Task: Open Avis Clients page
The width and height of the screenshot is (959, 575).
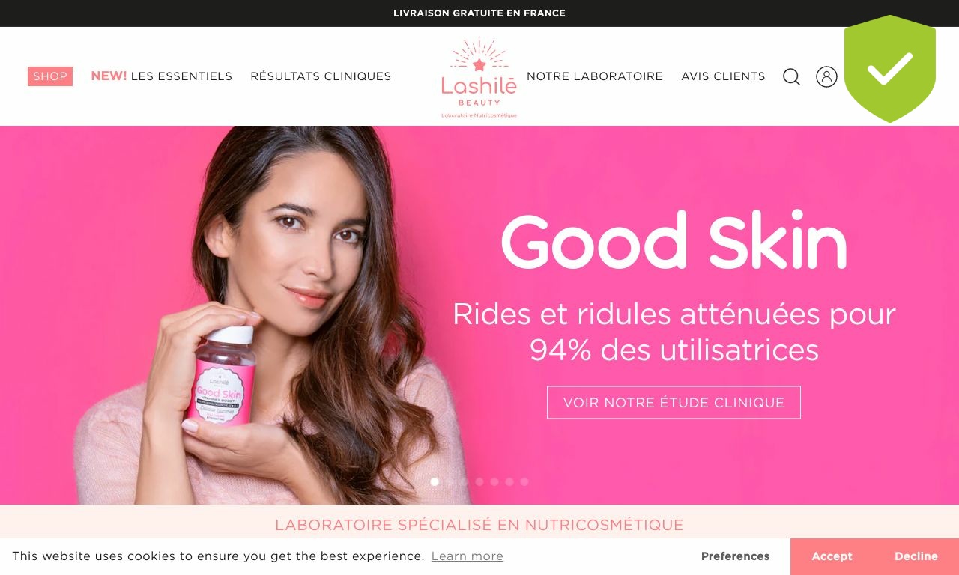Action: (723, 76)
